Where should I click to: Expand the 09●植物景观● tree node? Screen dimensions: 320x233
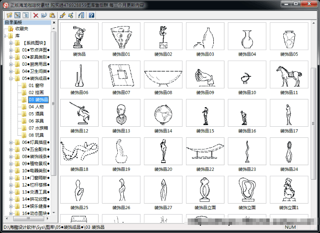coord(11,163)
